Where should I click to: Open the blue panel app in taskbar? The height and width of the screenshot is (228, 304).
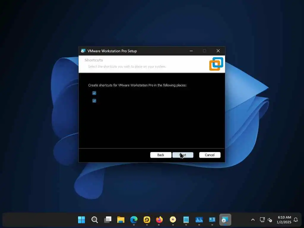[212, 220]
